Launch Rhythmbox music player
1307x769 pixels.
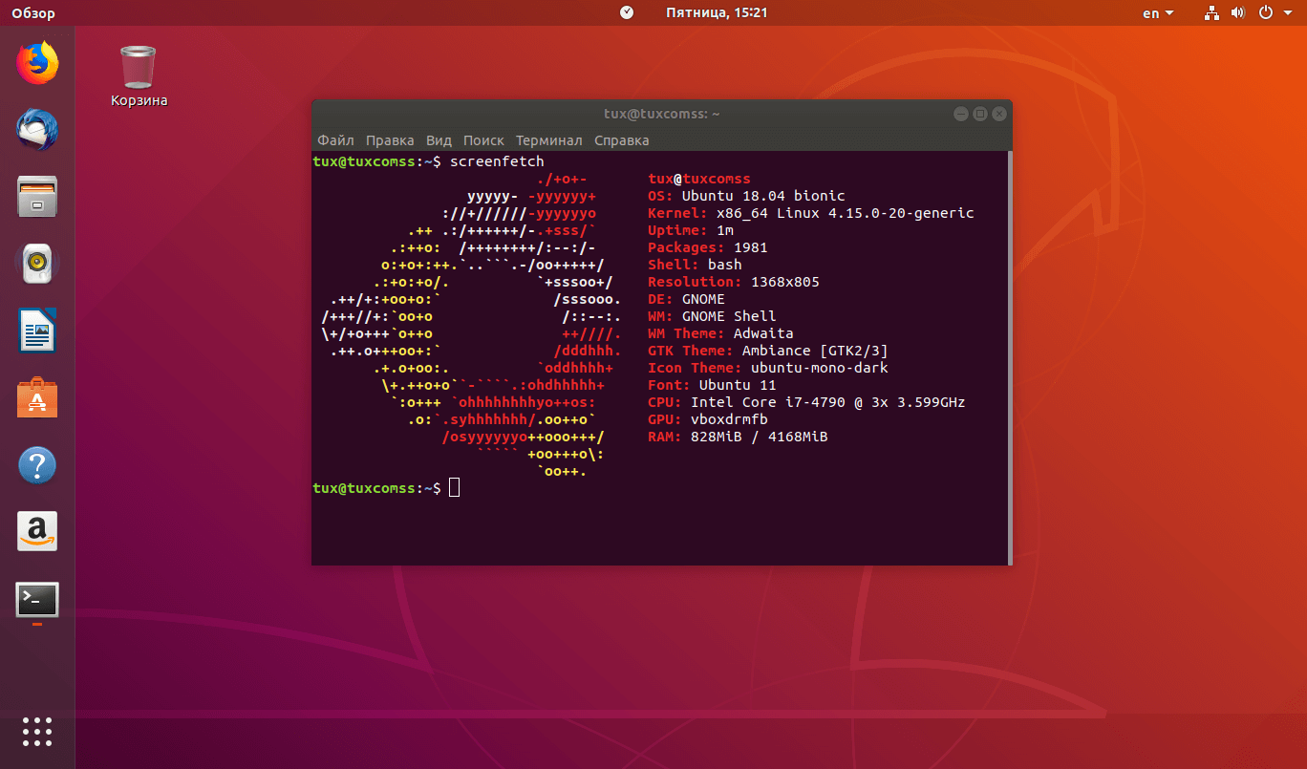37,263
